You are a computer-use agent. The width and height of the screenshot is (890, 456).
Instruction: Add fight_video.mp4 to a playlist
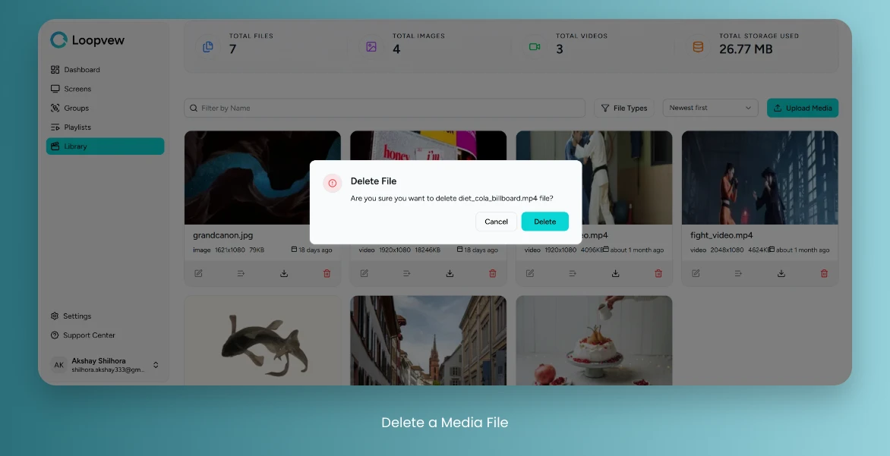coord(738,273)
